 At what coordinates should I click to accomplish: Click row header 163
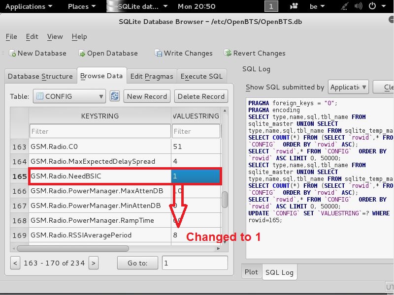click(20, 147)
